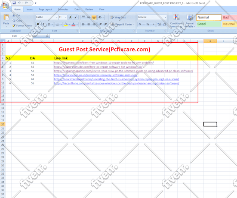Align text right
The width and height of the screenshot is (237, 198).
click(94, 24)
